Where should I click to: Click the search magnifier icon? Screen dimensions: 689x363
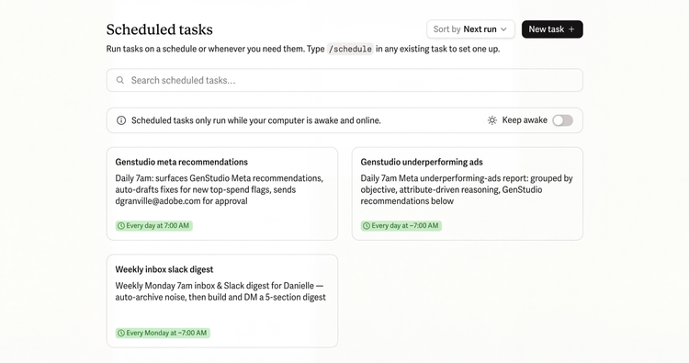(120, 80)
